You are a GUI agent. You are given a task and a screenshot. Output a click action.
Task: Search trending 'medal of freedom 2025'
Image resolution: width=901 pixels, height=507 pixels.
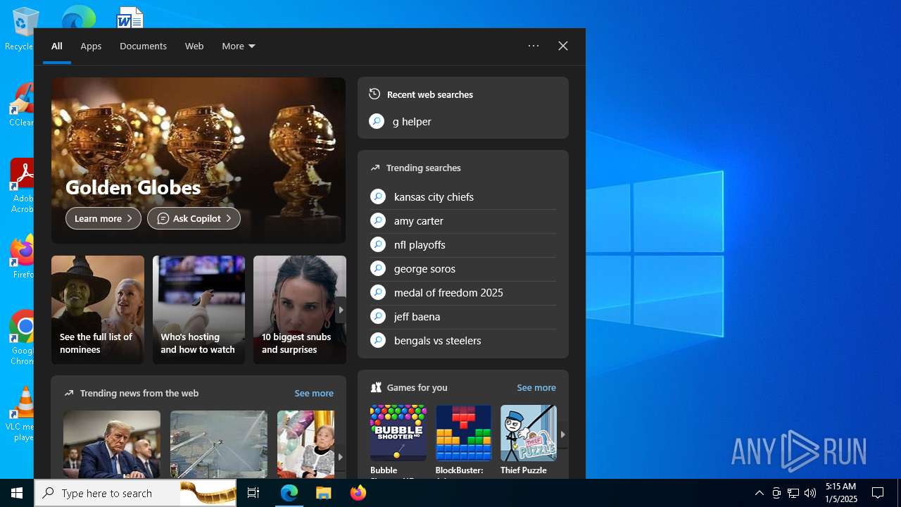point(463,293)
